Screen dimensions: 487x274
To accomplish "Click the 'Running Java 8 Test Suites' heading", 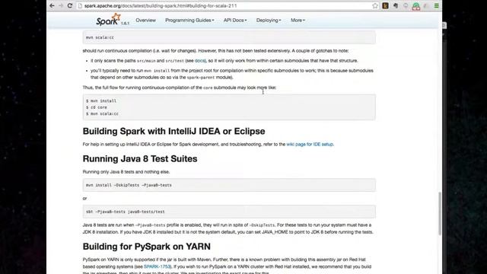I will [140, 159].
